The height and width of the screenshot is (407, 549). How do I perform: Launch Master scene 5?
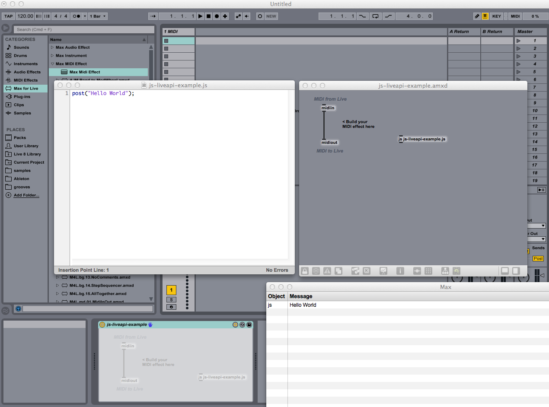(519, 72)
